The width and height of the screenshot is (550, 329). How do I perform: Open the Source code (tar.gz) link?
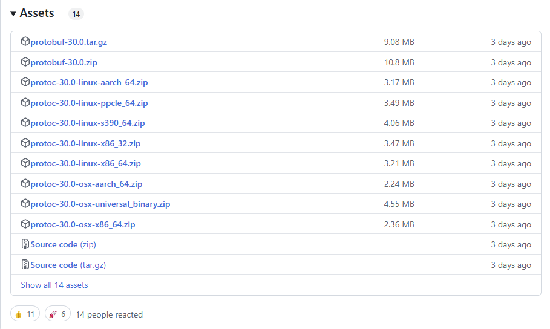click(68, 265)
